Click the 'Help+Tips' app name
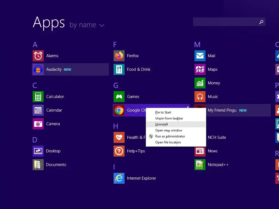 coord(136,151)
